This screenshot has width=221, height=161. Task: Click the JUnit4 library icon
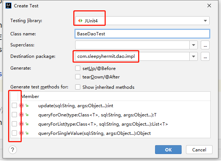point(80,20)
